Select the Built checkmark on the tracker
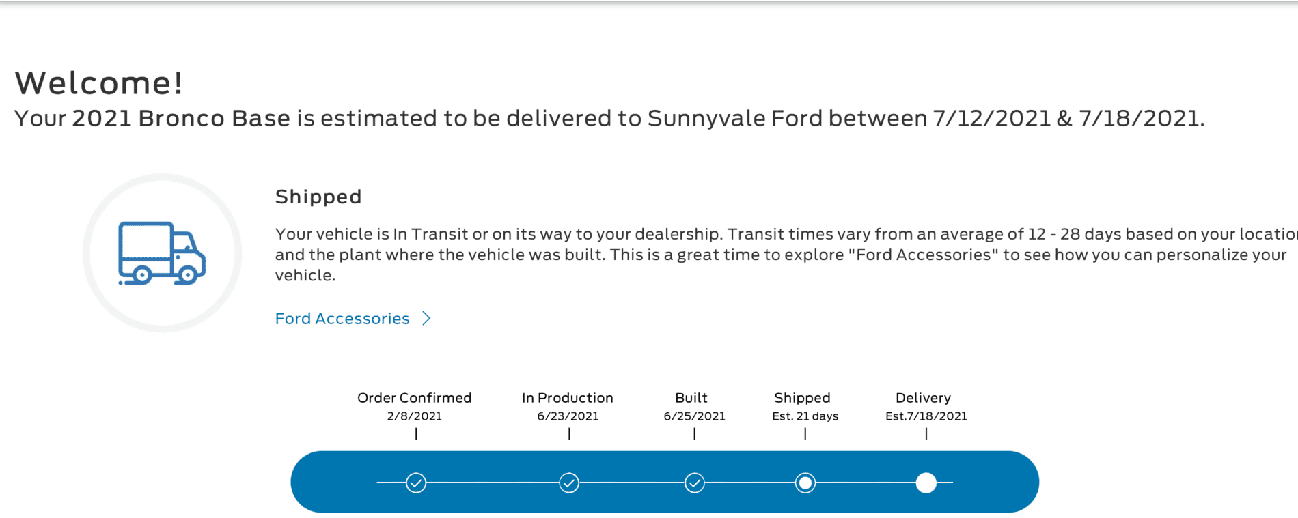The width and height of the screenshot is (1298, 518). click(695, 483)
